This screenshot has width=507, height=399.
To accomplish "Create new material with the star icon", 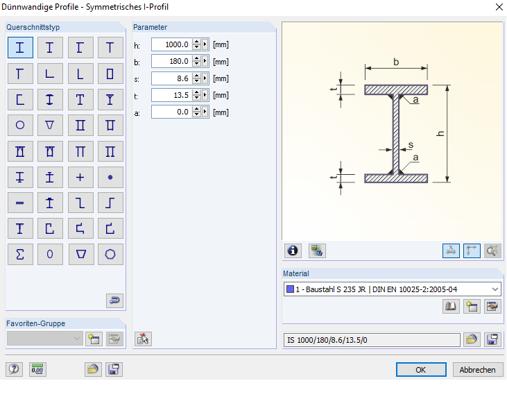I will tap(472, 306).
